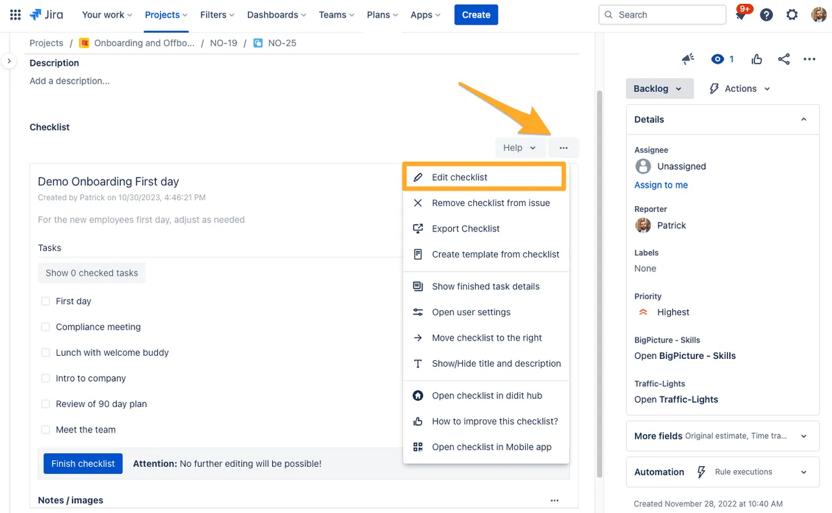Select Show finished task details
The image size is (832, 513).
point(486,286)
